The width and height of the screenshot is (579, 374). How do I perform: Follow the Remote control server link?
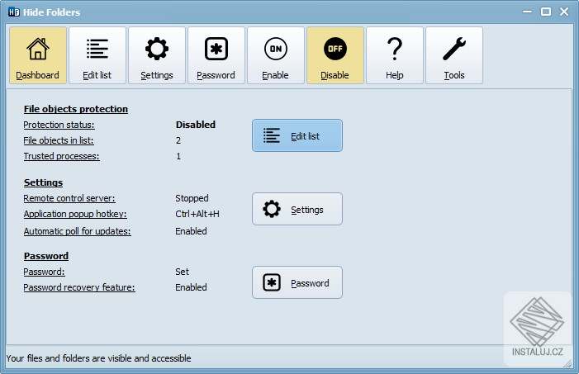pos(69,199)
